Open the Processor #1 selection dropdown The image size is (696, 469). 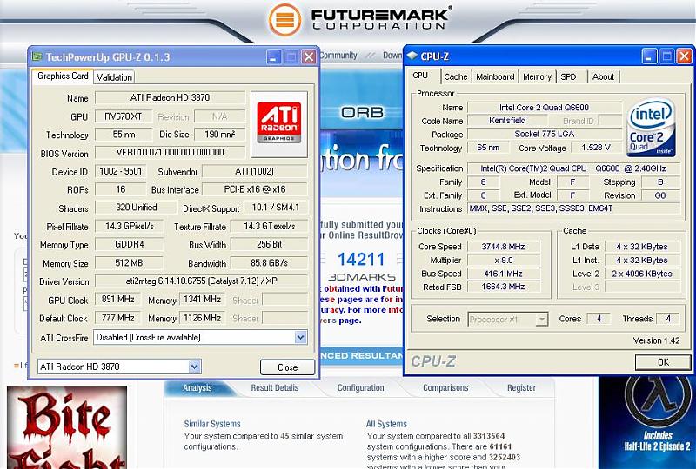541,319
